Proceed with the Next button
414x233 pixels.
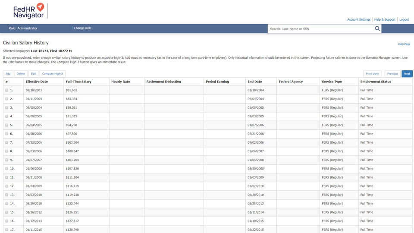point(407,74)
